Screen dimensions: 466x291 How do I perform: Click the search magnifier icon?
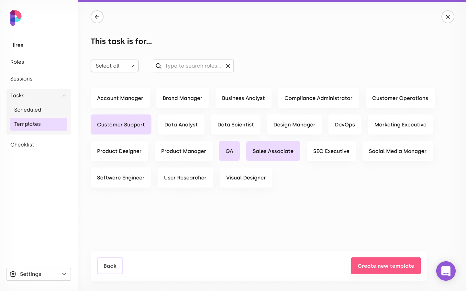(159, 66)
